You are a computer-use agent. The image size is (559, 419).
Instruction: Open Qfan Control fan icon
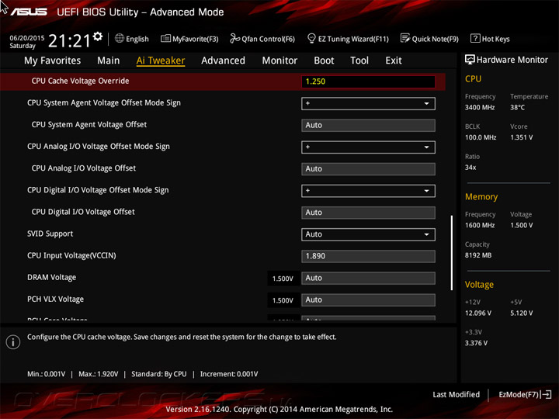234,38
